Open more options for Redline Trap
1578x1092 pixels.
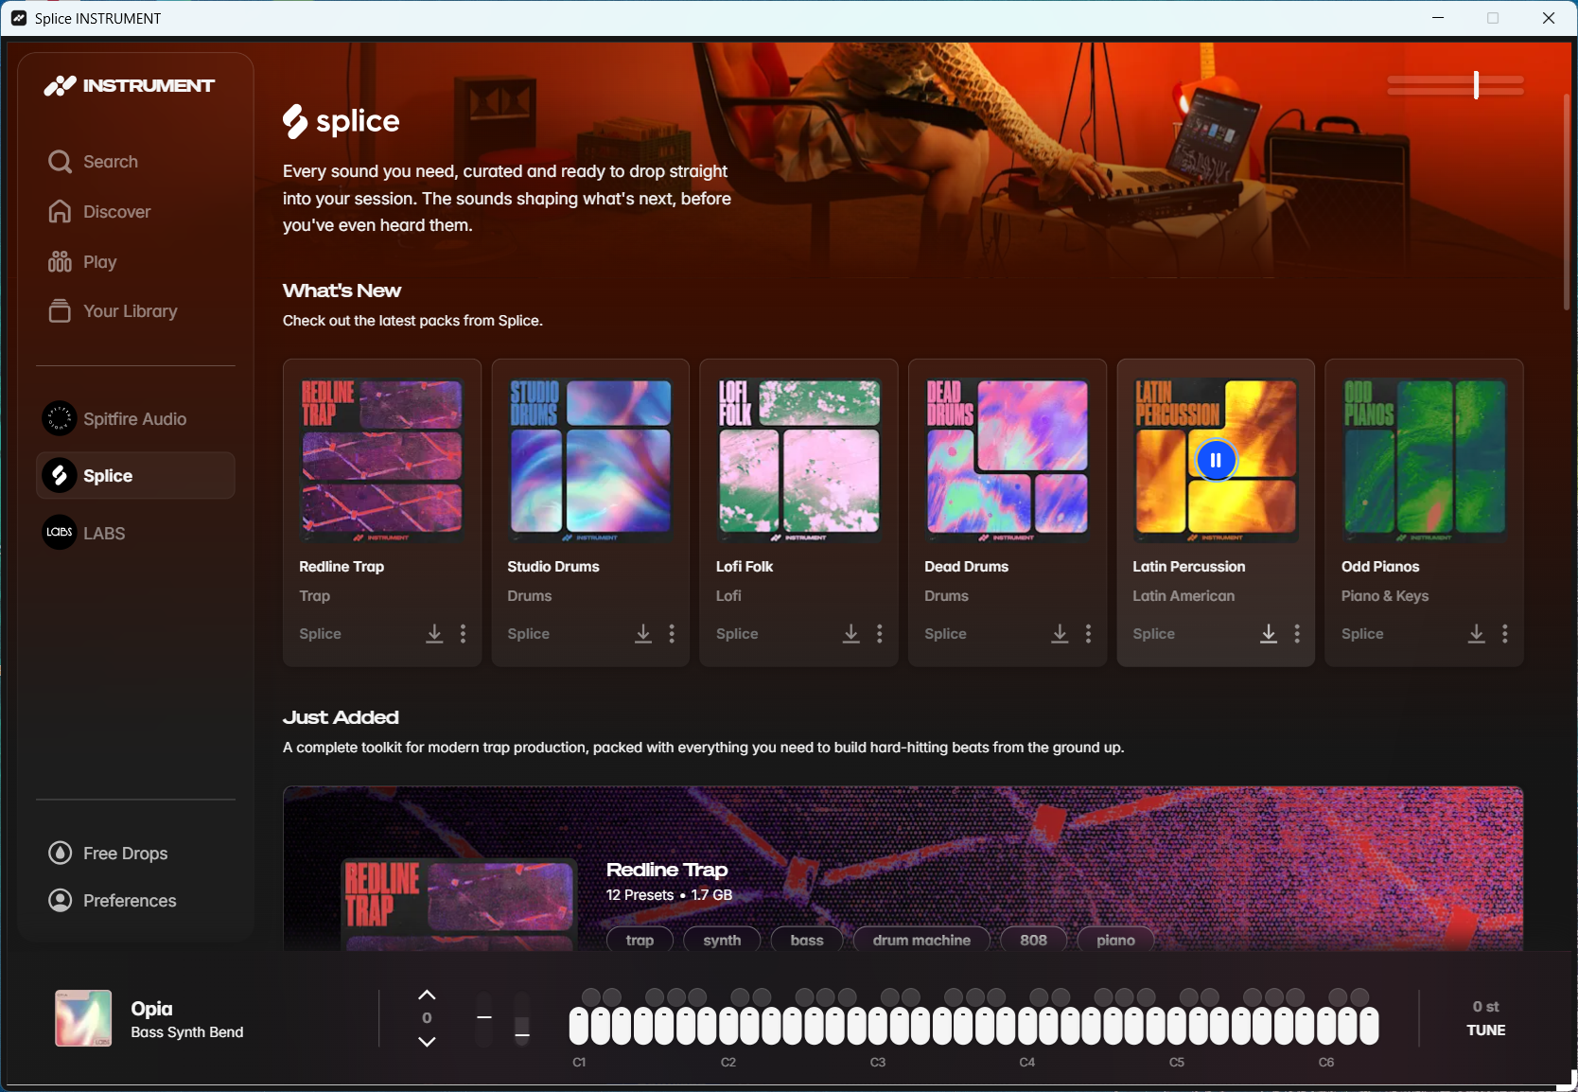point(463,634)
